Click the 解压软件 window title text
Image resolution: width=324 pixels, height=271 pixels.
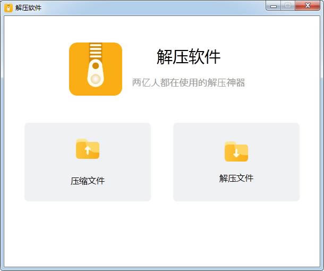(x=28, y=8)
